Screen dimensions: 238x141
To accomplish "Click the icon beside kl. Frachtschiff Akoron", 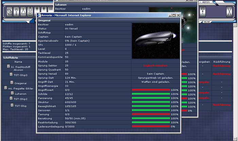I will pos(8,67).
